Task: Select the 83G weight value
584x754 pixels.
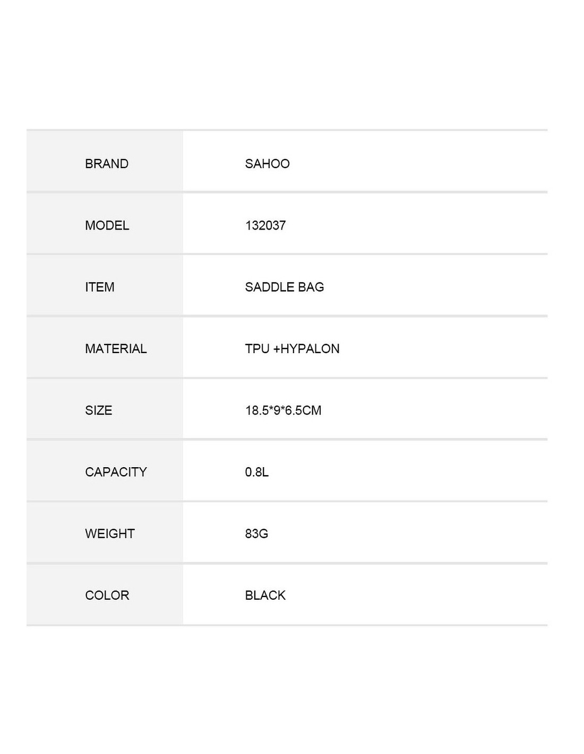Action: 256,533
